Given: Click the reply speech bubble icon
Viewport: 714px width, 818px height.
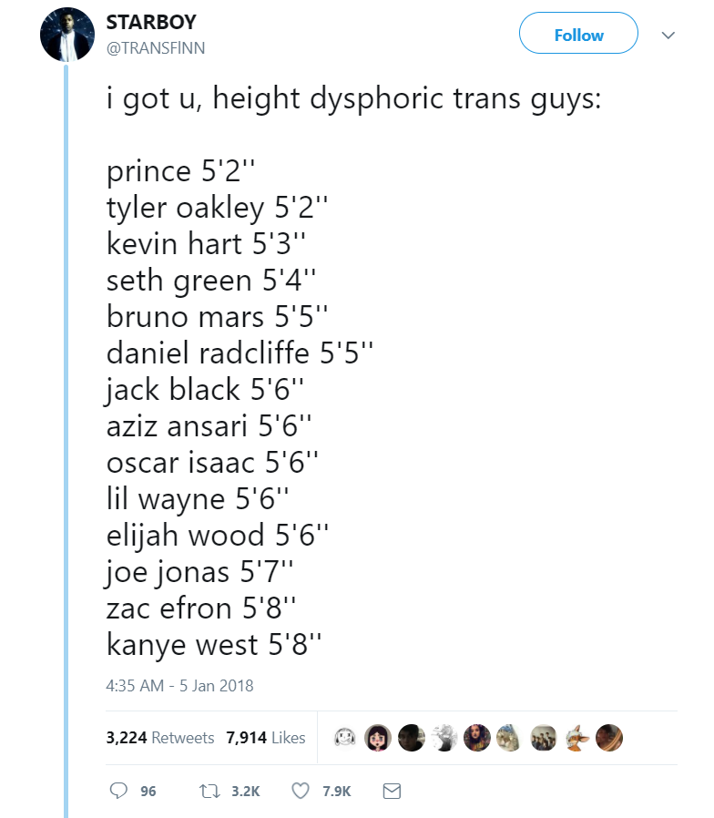Looking at the screenshot, I should coord(118,792).
